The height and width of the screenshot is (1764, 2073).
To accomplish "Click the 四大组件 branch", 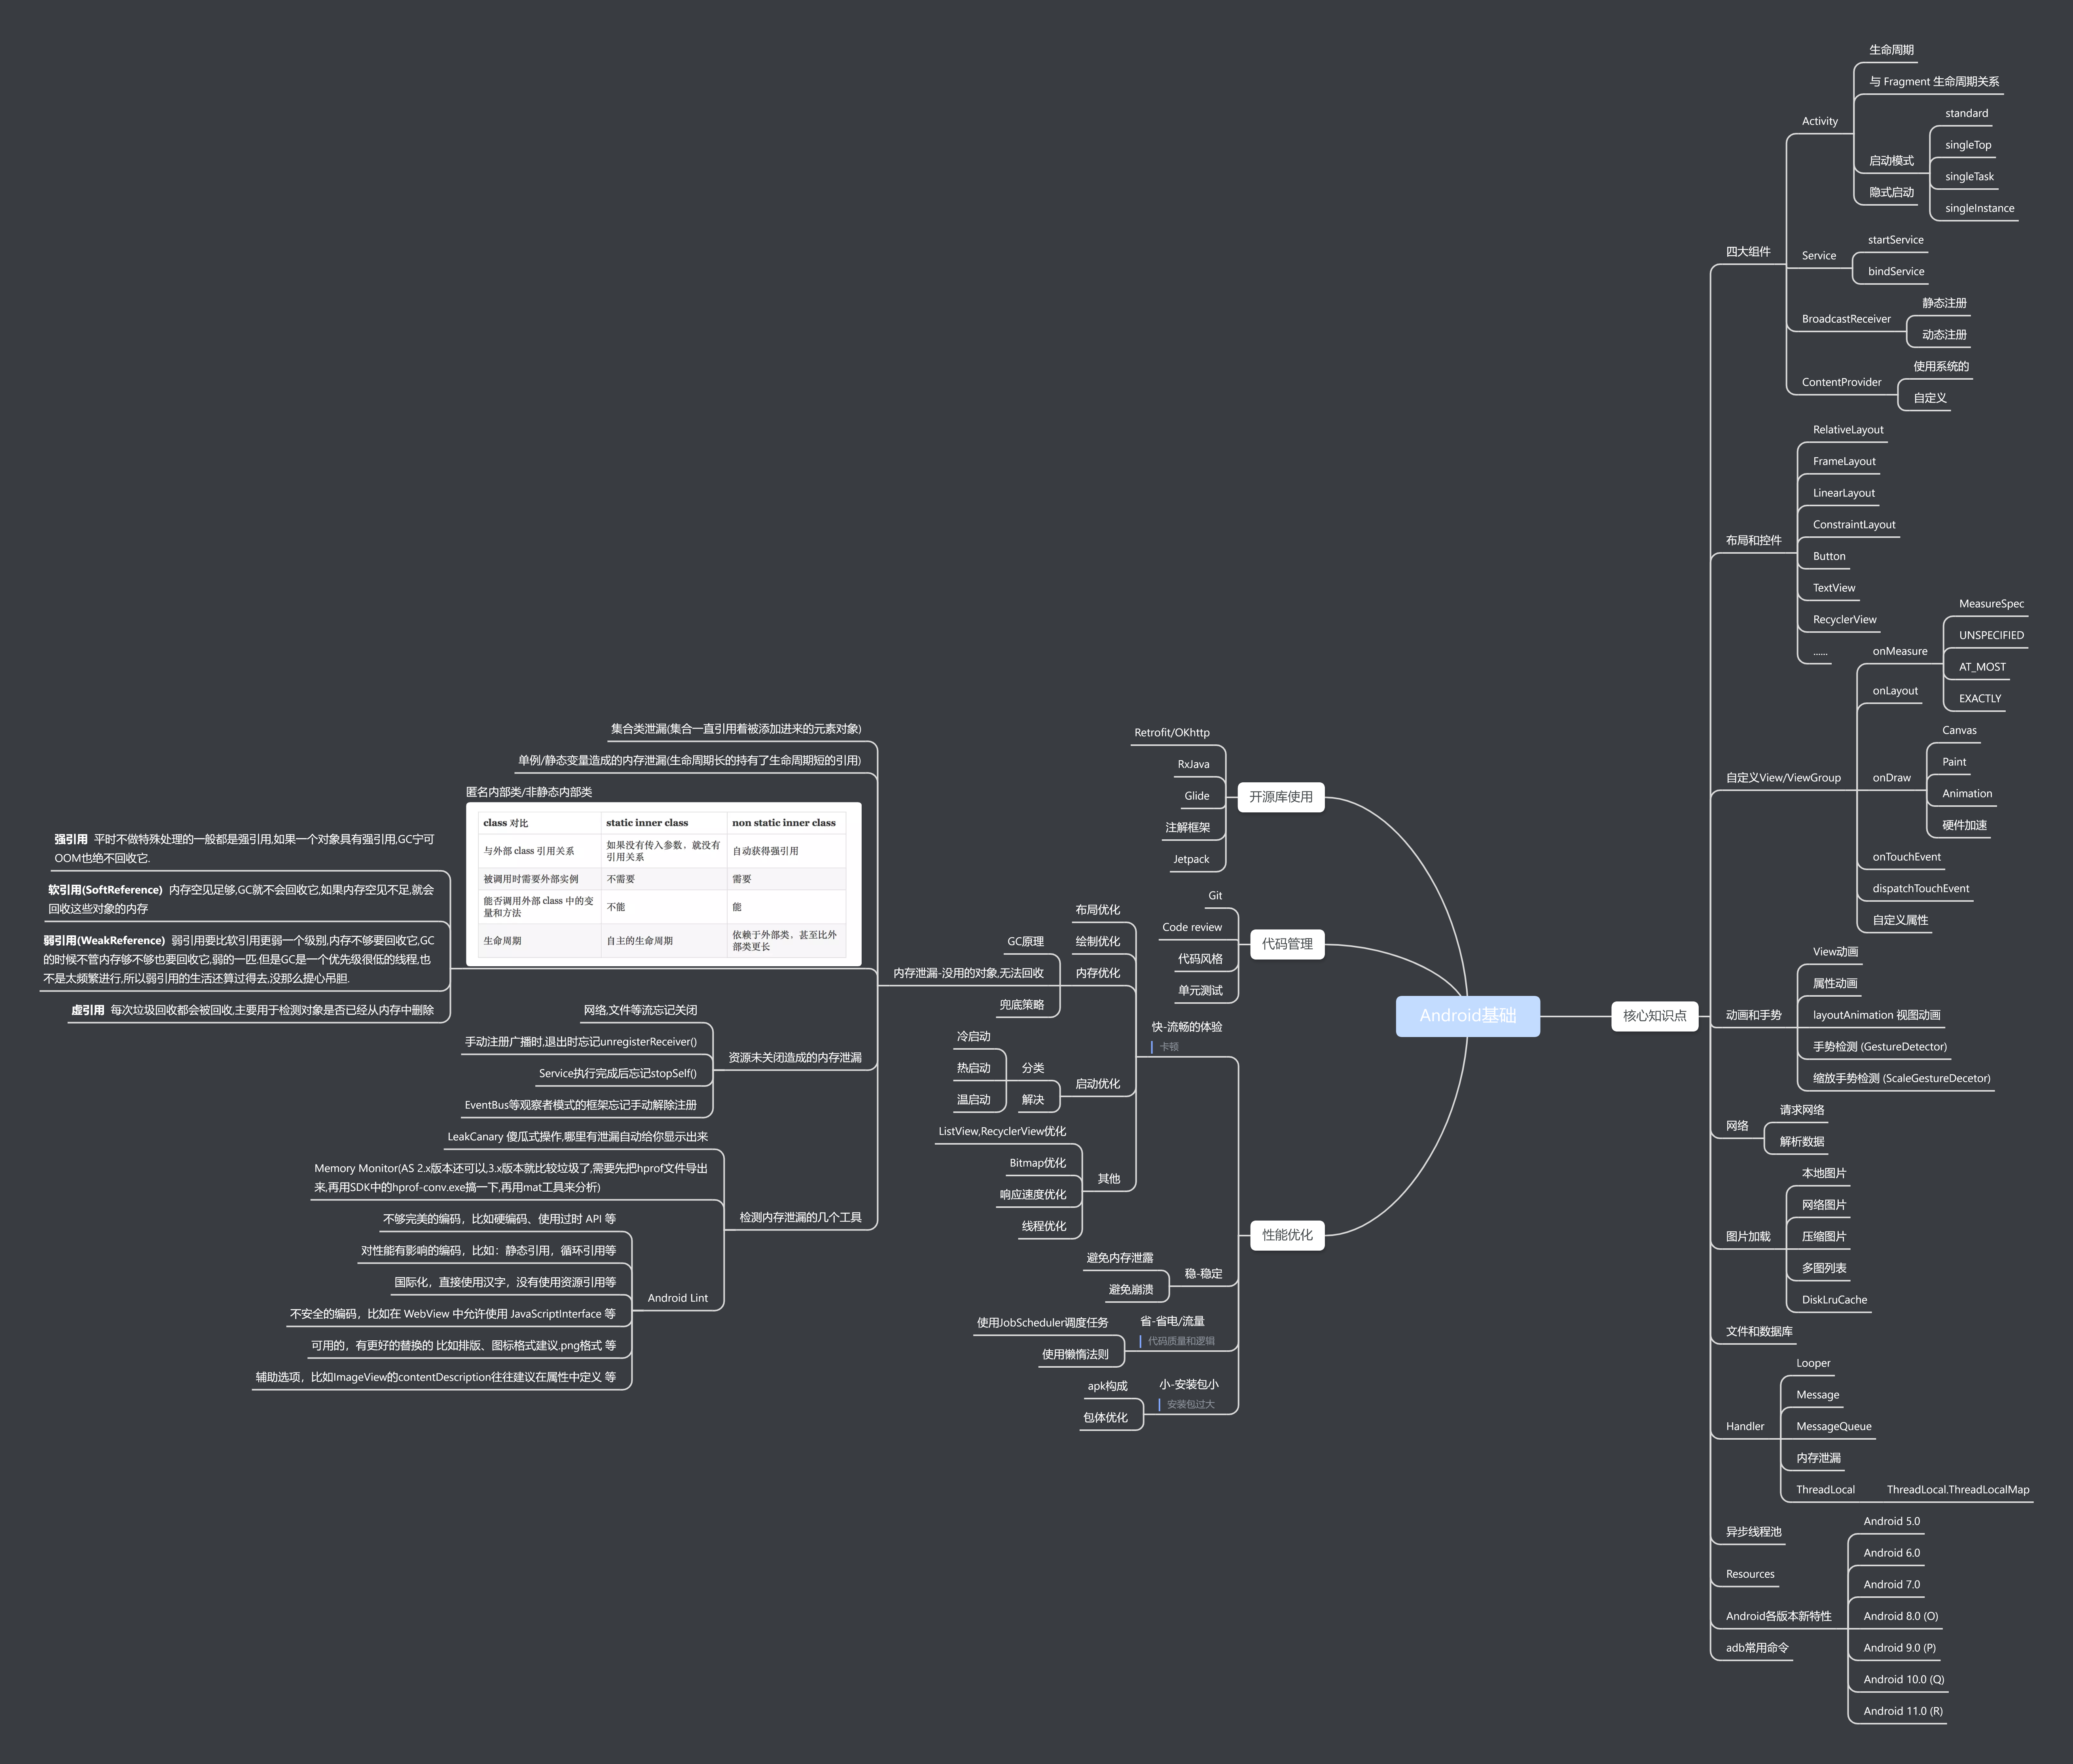I will pyautogui.click(x=1747, y=252).
